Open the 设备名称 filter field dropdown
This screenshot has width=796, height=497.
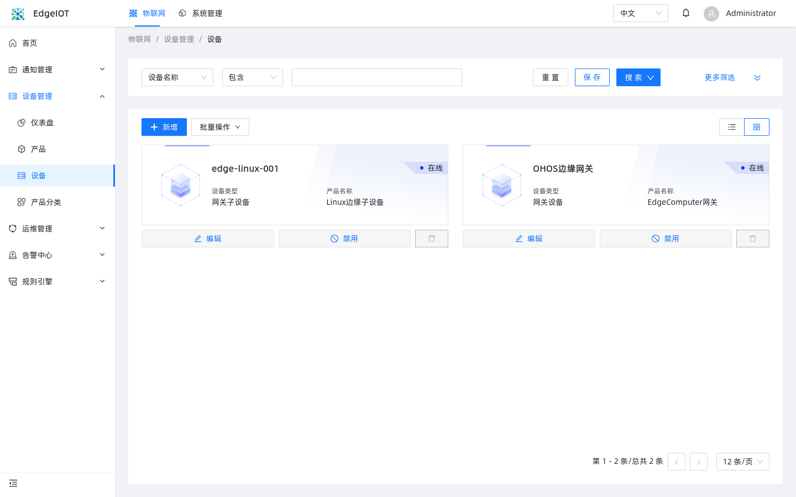177,77
